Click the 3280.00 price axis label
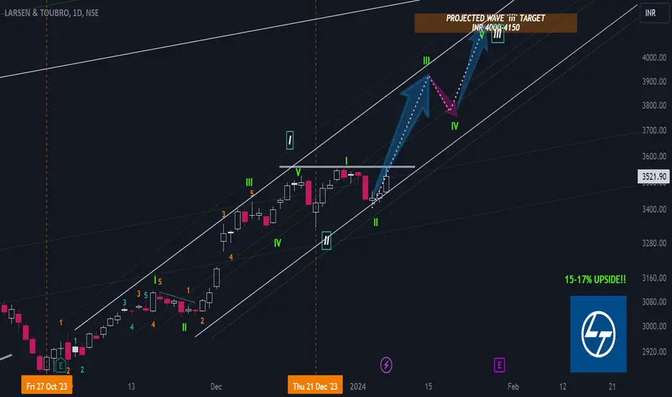Image resolution: width=672 pixels, height=397 pixels. [x=654, y=243]
